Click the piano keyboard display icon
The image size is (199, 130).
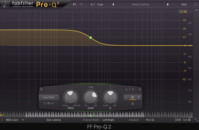1,115
